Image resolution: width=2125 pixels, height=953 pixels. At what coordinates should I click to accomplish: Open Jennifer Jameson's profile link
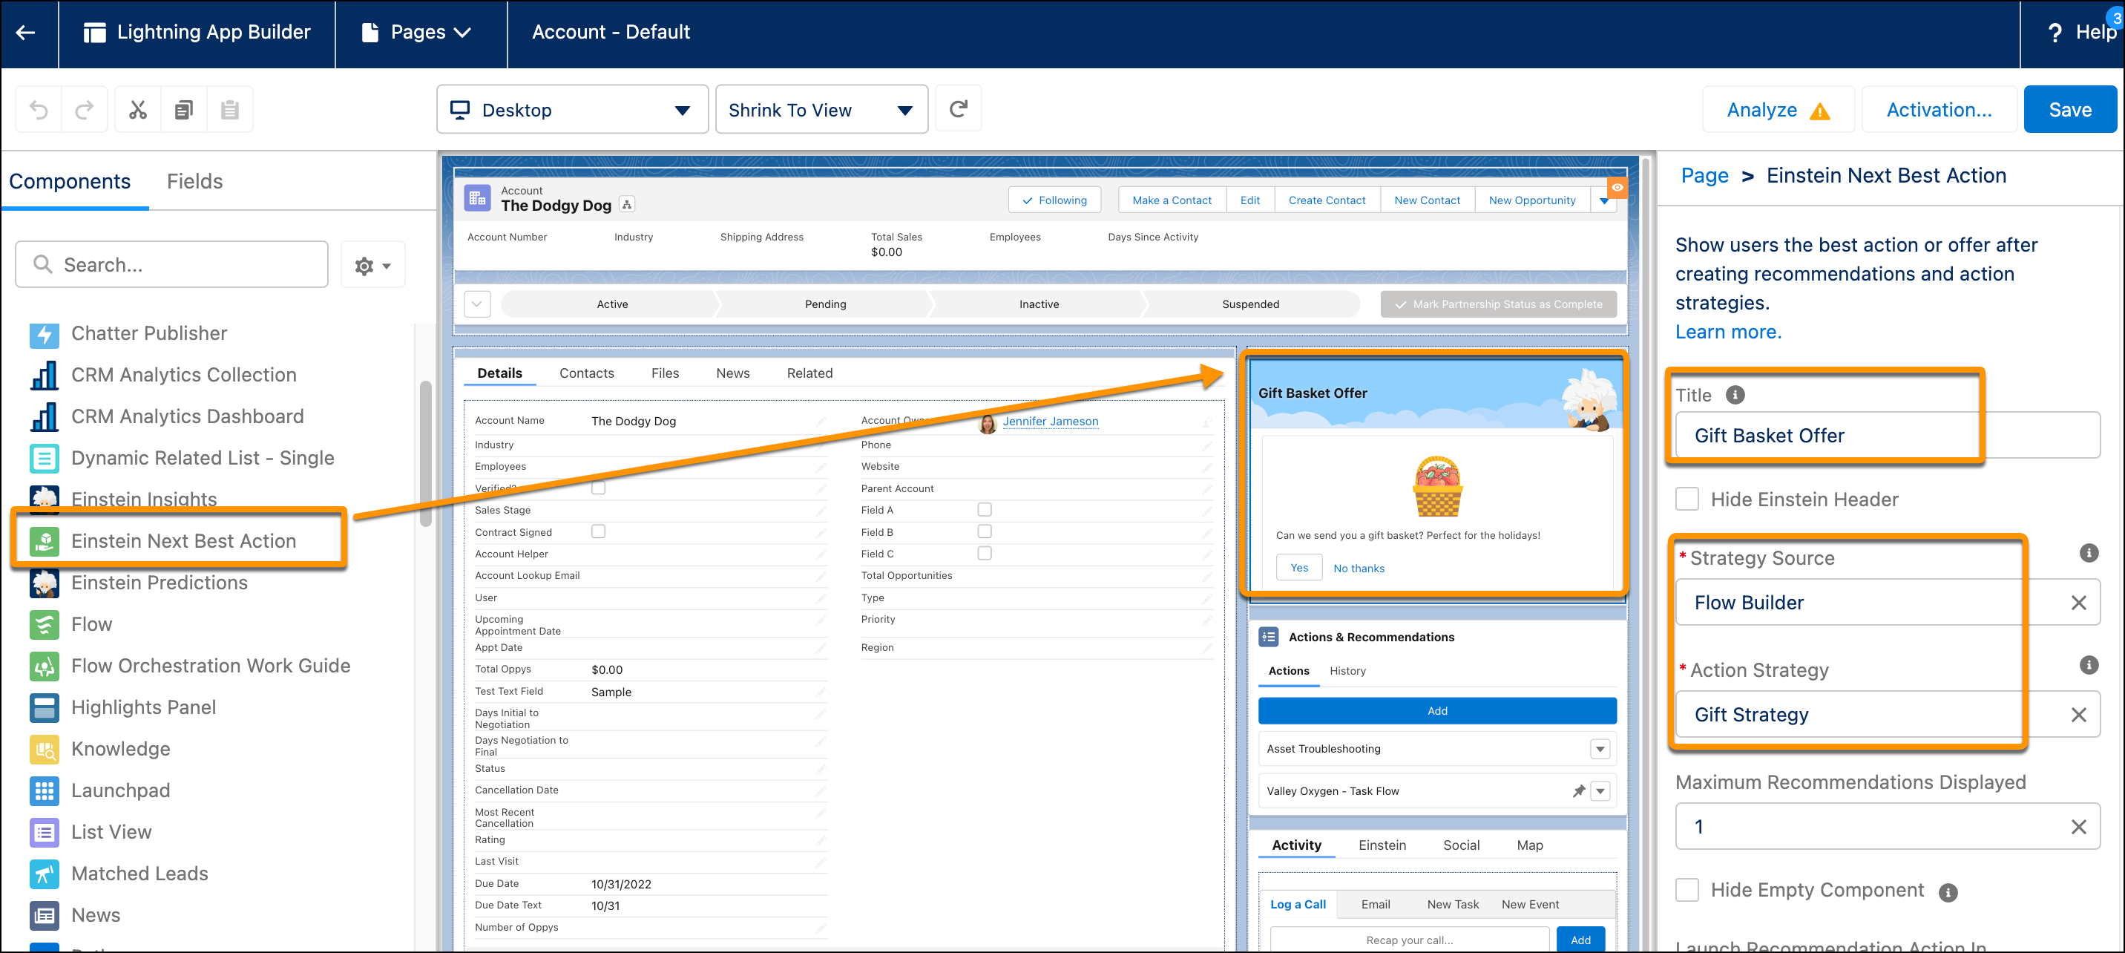[1050, 422]
